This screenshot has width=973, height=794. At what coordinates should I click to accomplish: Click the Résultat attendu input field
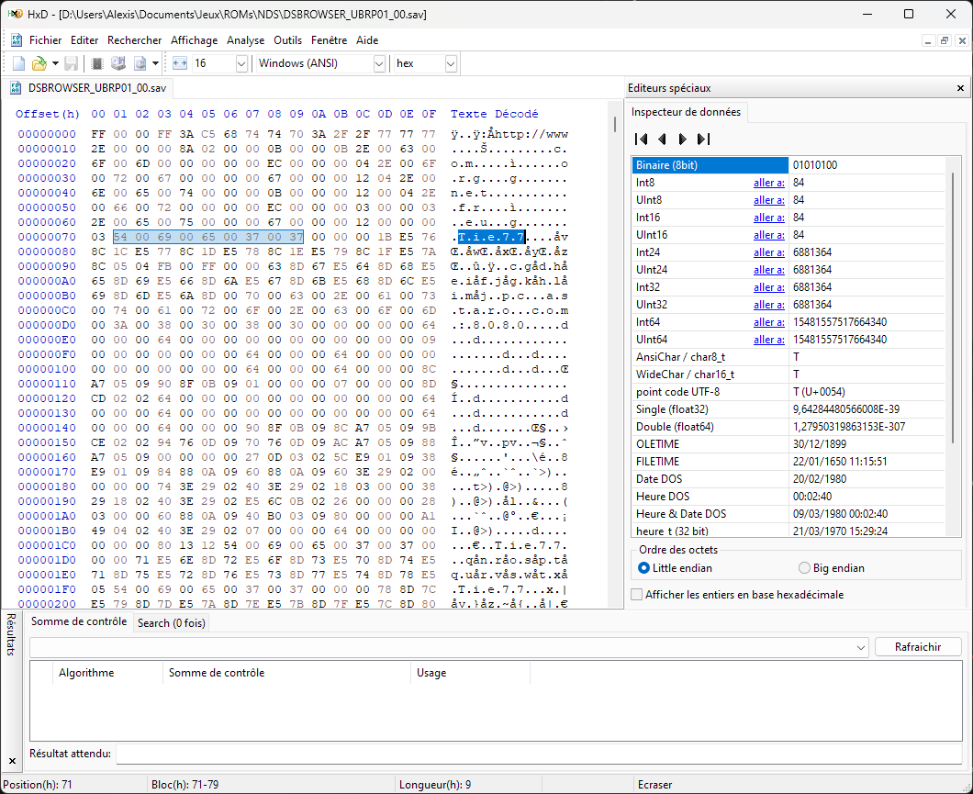[x=538, y=754]
